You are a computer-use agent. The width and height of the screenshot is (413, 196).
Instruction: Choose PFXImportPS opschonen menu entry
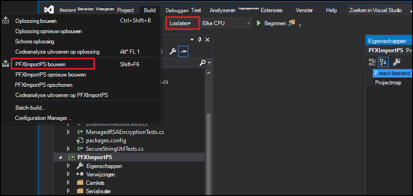(80, 85)
